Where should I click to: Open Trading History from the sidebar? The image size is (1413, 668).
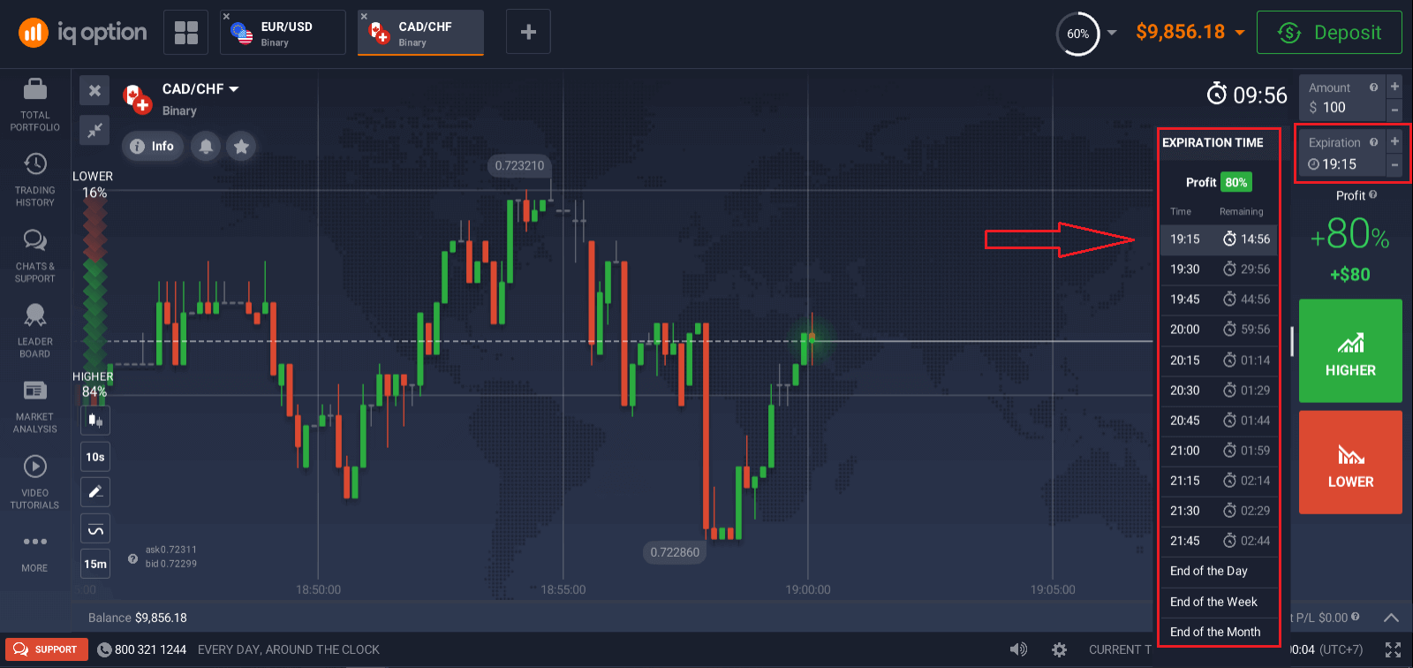[35, 179]
